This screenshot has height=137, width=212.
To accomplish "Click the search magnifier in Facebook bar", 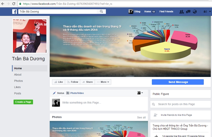I will [x=101, y=12].
